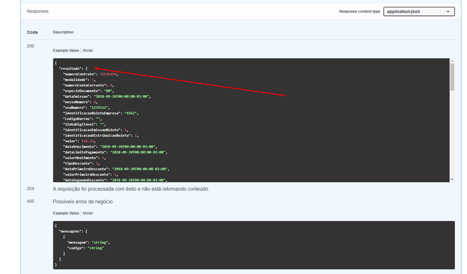Click the scroll down arrow of JSON example
Screen dimensions: 467x274
(x=452, y=179)
